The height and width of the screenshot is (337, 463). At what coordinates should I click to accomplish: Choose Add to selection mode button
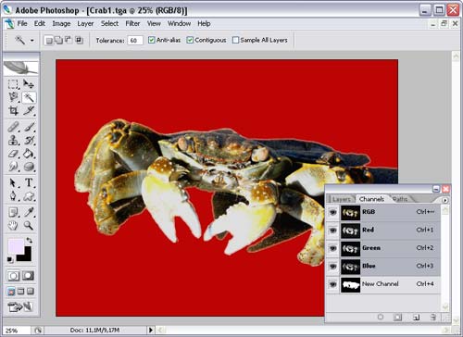click(x=58, y=41)
